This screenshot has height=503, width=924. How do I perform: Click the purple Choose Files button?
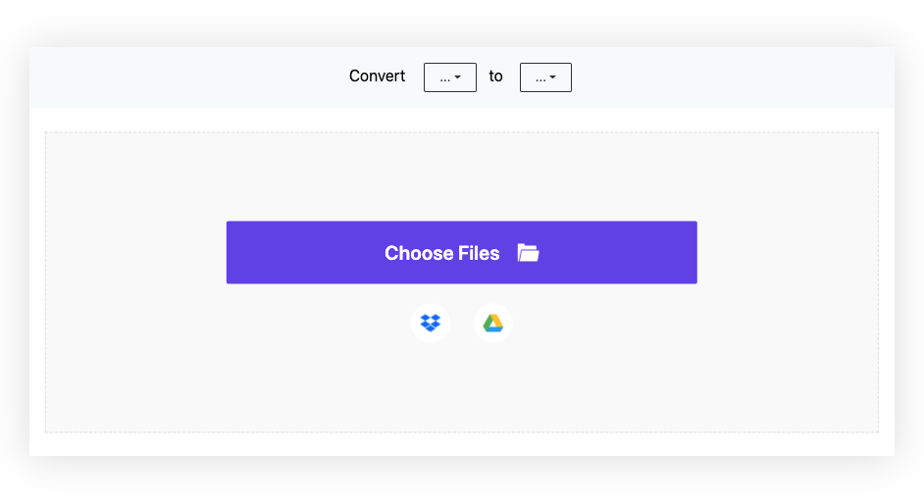(461, 253)
